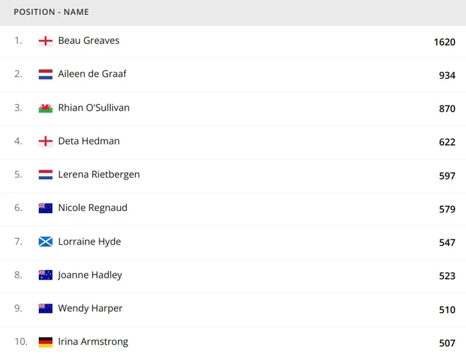
Task: Open Beau Greaves player link
Action: coord(89,40)
